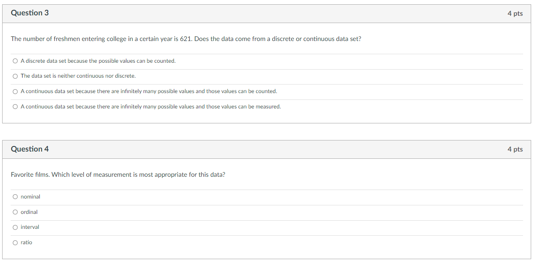Viewport: 538px width, 263px height.
Task: Choose radio for 'neither continuous nor discrete'
Action: 15,76
